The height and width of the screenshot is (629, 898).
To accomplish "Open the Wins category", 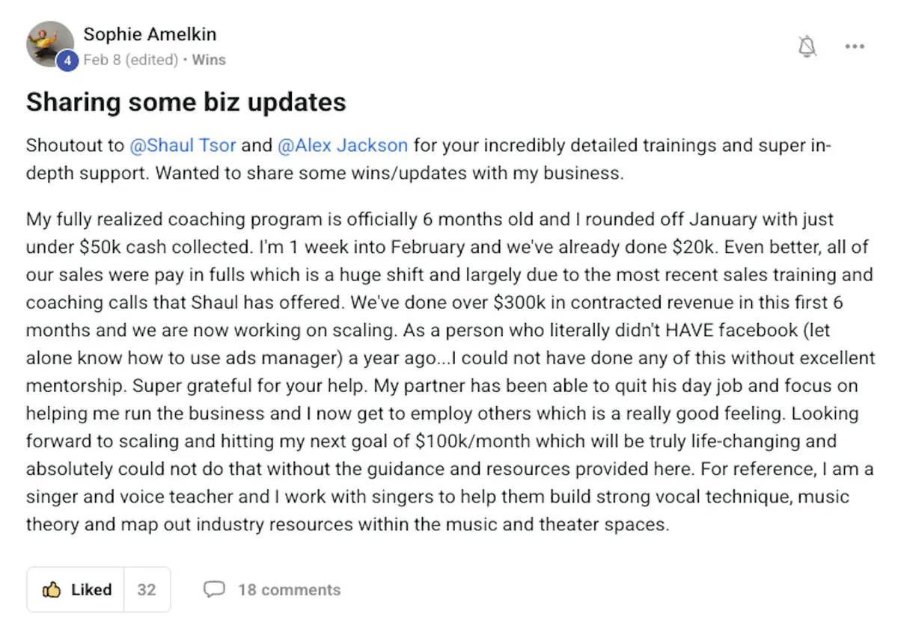I will click(208, 60).
